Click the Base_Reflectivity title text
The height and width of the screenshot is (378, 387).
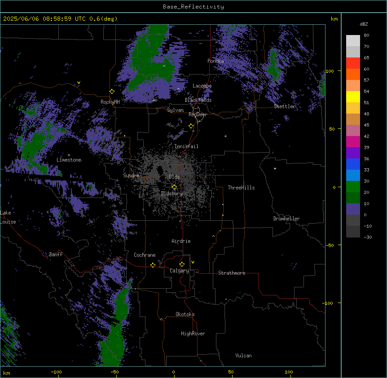[193, 7]
